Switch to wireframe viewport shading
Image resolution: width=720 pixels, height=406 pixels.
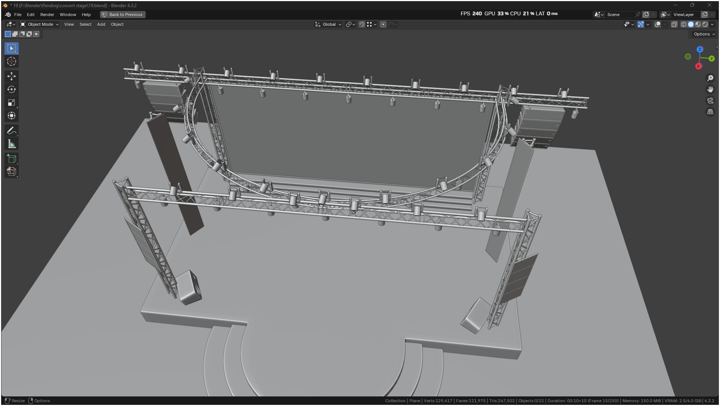click(684, 24)
